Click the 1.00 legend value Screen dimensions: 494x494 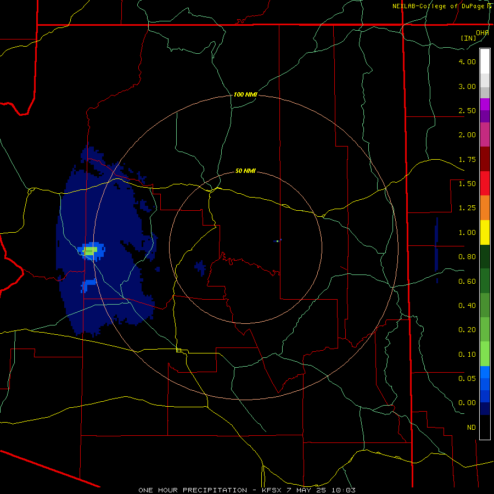(x=467, y=233)
